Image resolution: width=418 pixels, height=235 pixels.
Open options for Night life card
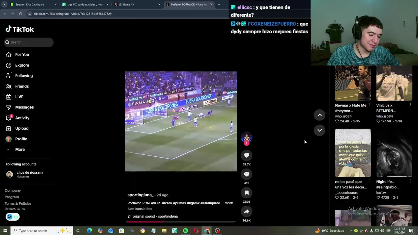pyautogui.click(x=410, y=181)
